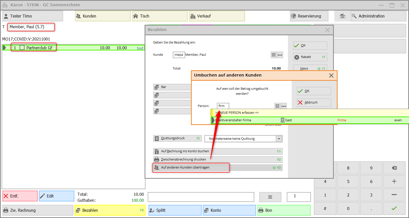Viewport: 409px width, 218px height.
Task: Click the hamburger menu button near quantity
Action: pyautogui.click(x=270, y=197)
